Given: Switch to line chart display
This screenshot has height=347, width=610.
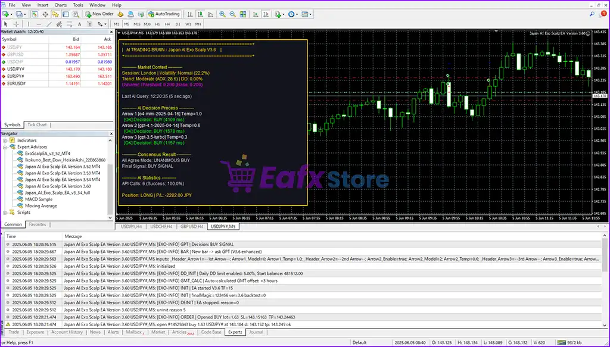Looking at the screenshot, I should pyautogui.click(x=210, y=14).
